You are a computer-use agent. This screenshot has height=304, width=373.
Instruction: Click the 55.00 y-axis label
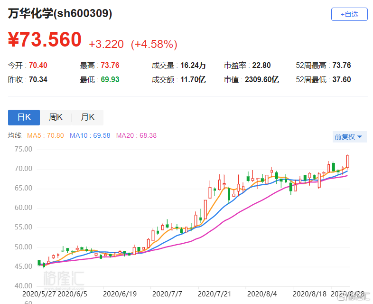pyautogui.click(x=23, y=227)
